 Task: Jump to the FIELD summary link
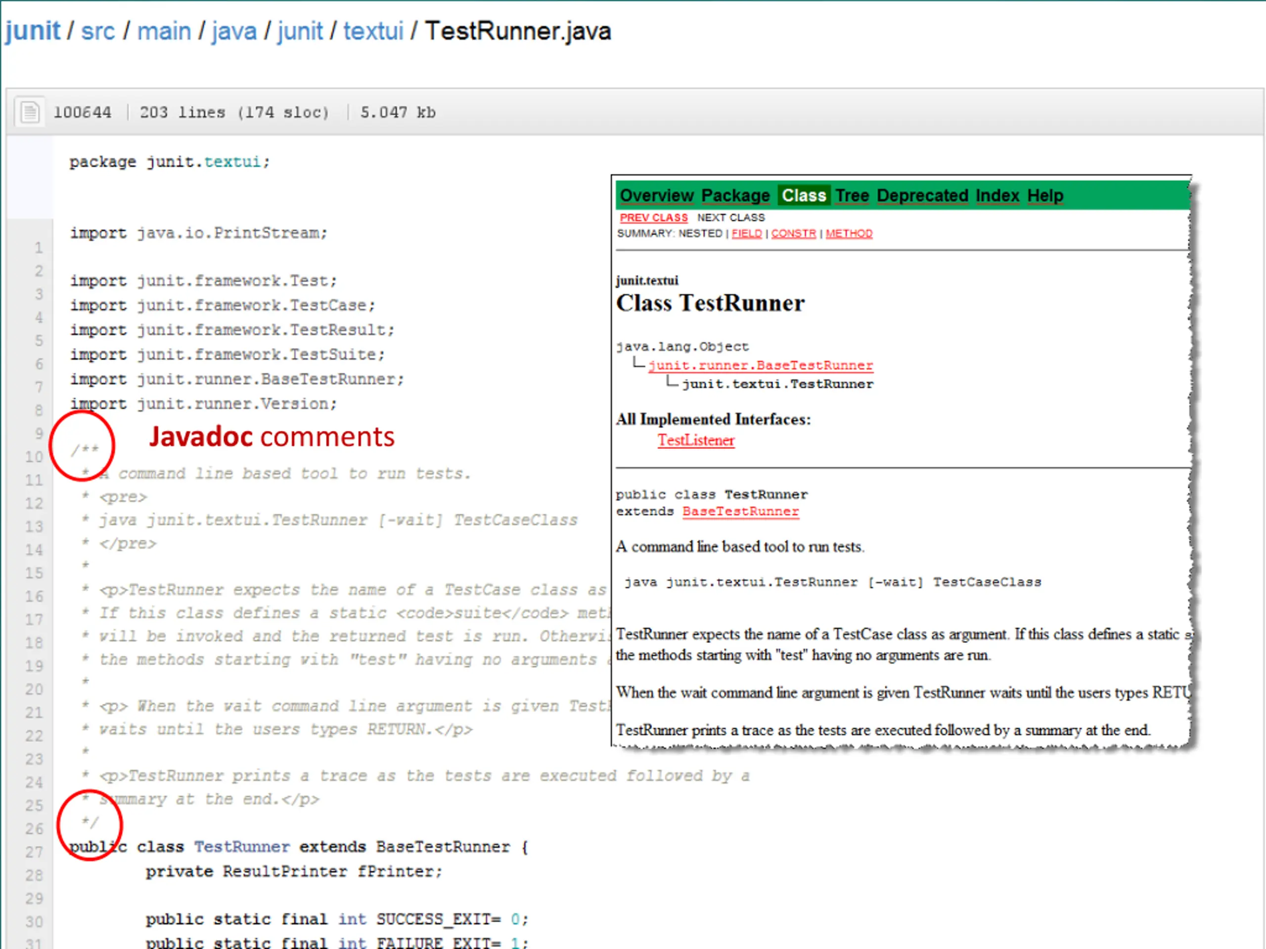click(x=746, y=233)
